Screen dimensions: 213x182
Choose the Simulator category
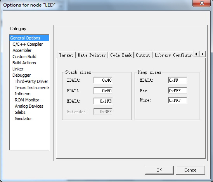[x=23, y=118]
